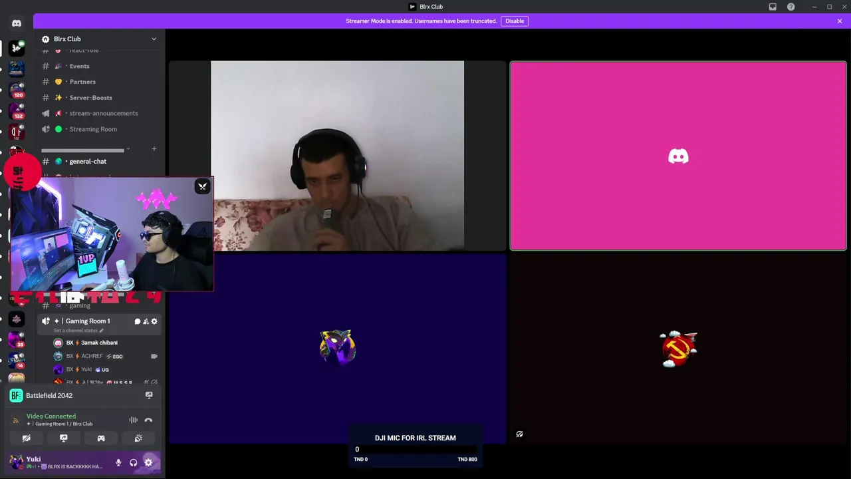The height and width of the screenshot is (479, 851).
Task: Select user ACHREF in voice list
Action: pos(105,356)
